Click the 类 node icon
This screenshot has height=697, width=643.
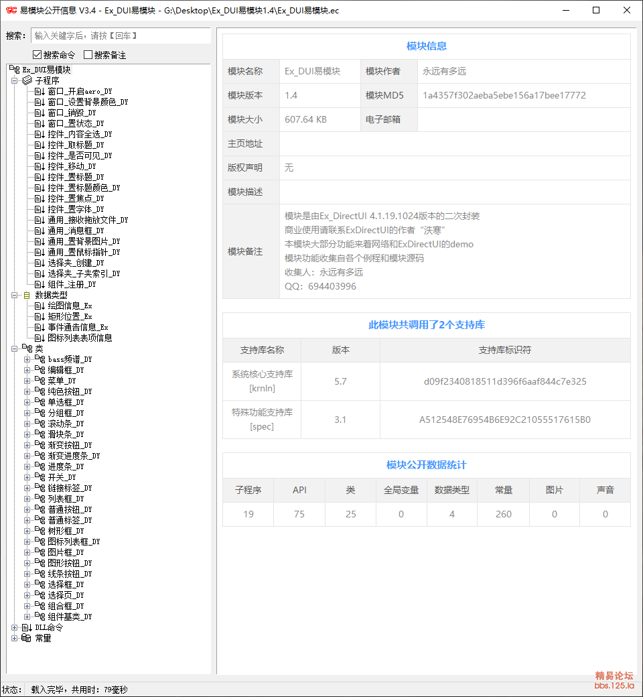[27, 348]
